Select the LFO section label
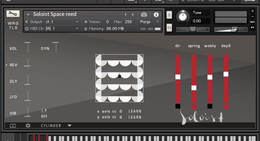 pyautogui.click(x=13, y=97)
